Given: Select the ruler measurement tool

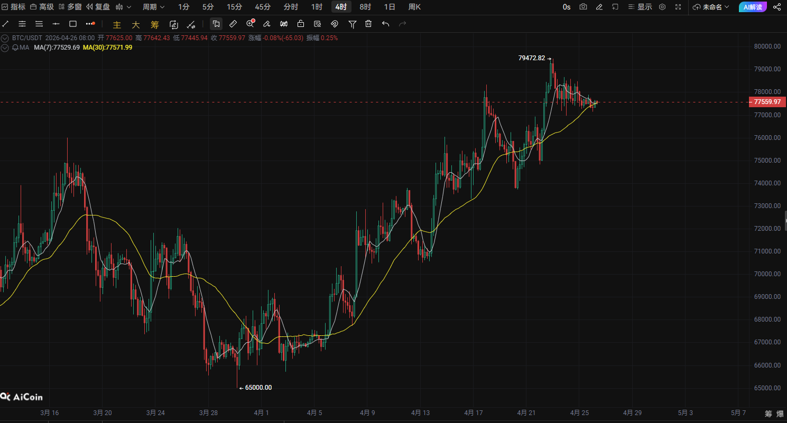Looking at the screenshot, I should tap(233, 24).
